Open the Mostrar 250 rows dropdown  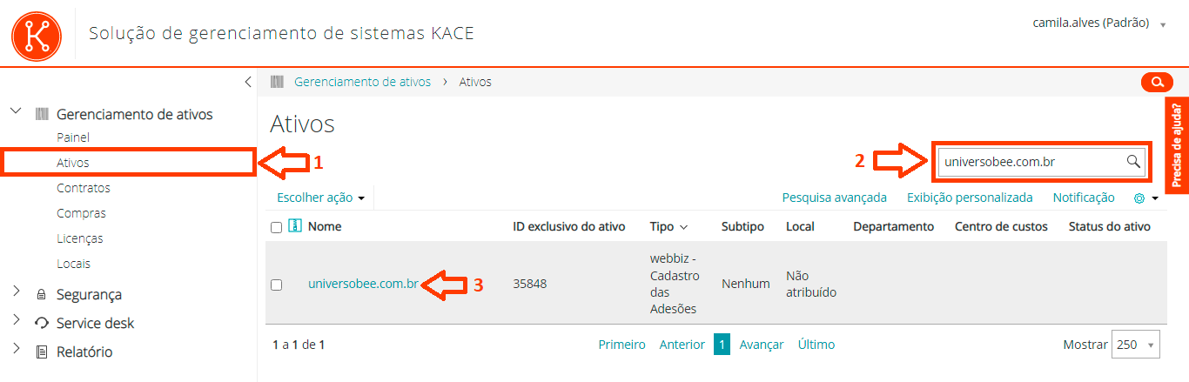point(1136,345)
